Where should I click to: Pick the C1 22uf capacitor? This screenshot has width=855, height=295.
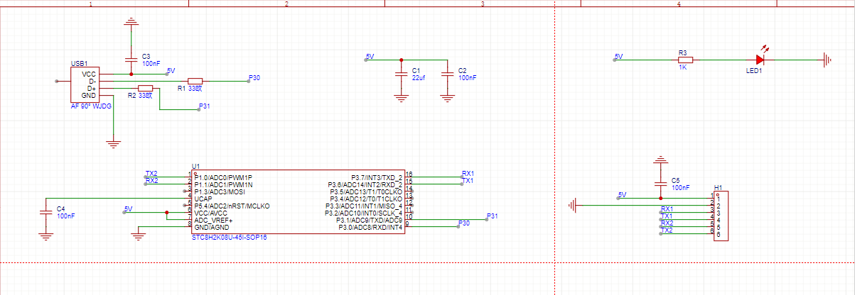pyautogui.click(x=401, y=74)
